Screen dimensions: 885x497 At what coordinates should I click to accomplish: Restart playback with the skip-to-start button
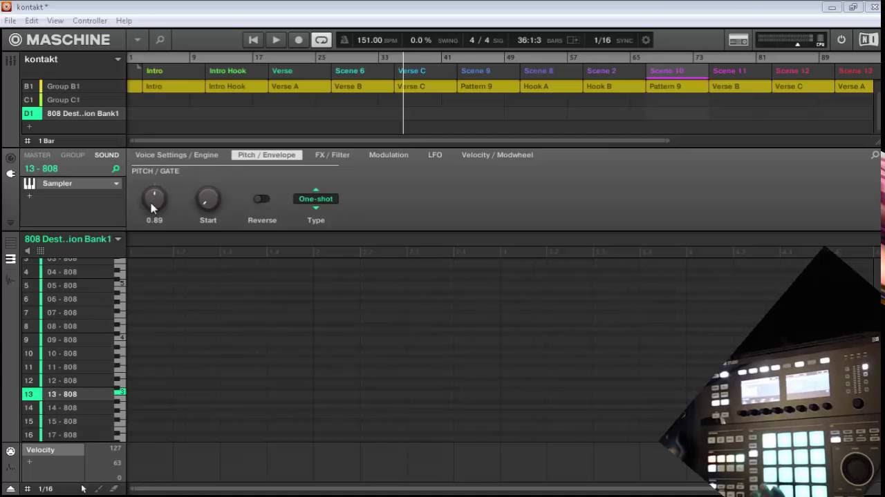tap(253, 40)
